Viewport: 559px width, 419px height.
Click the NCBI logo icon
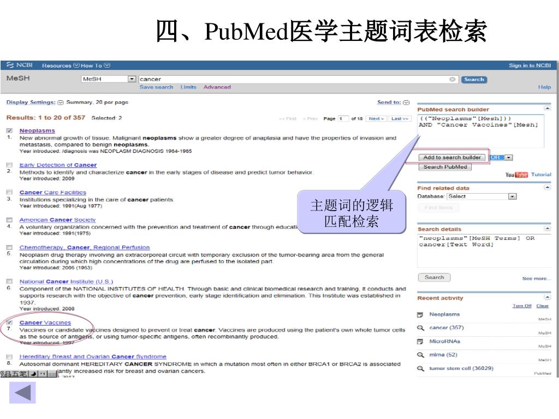tap(10, 65)
